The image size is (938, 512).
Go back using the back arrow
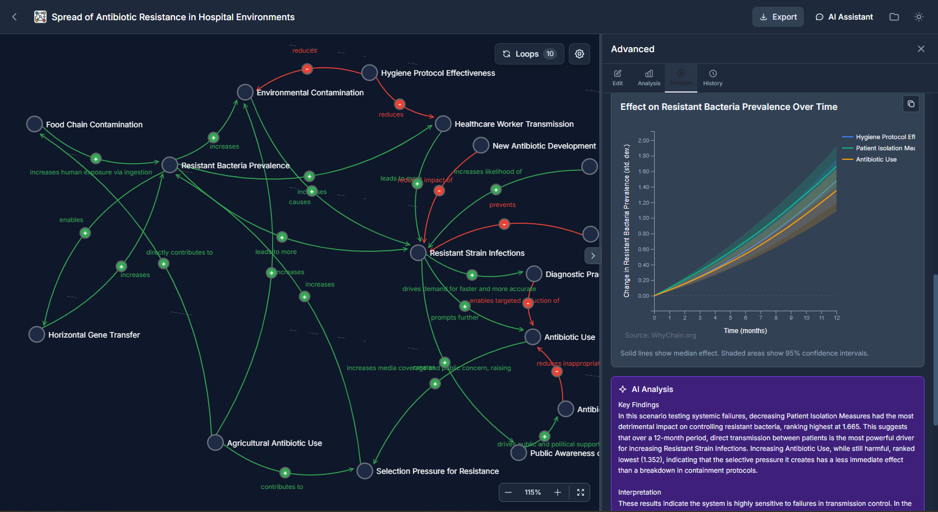15,17
